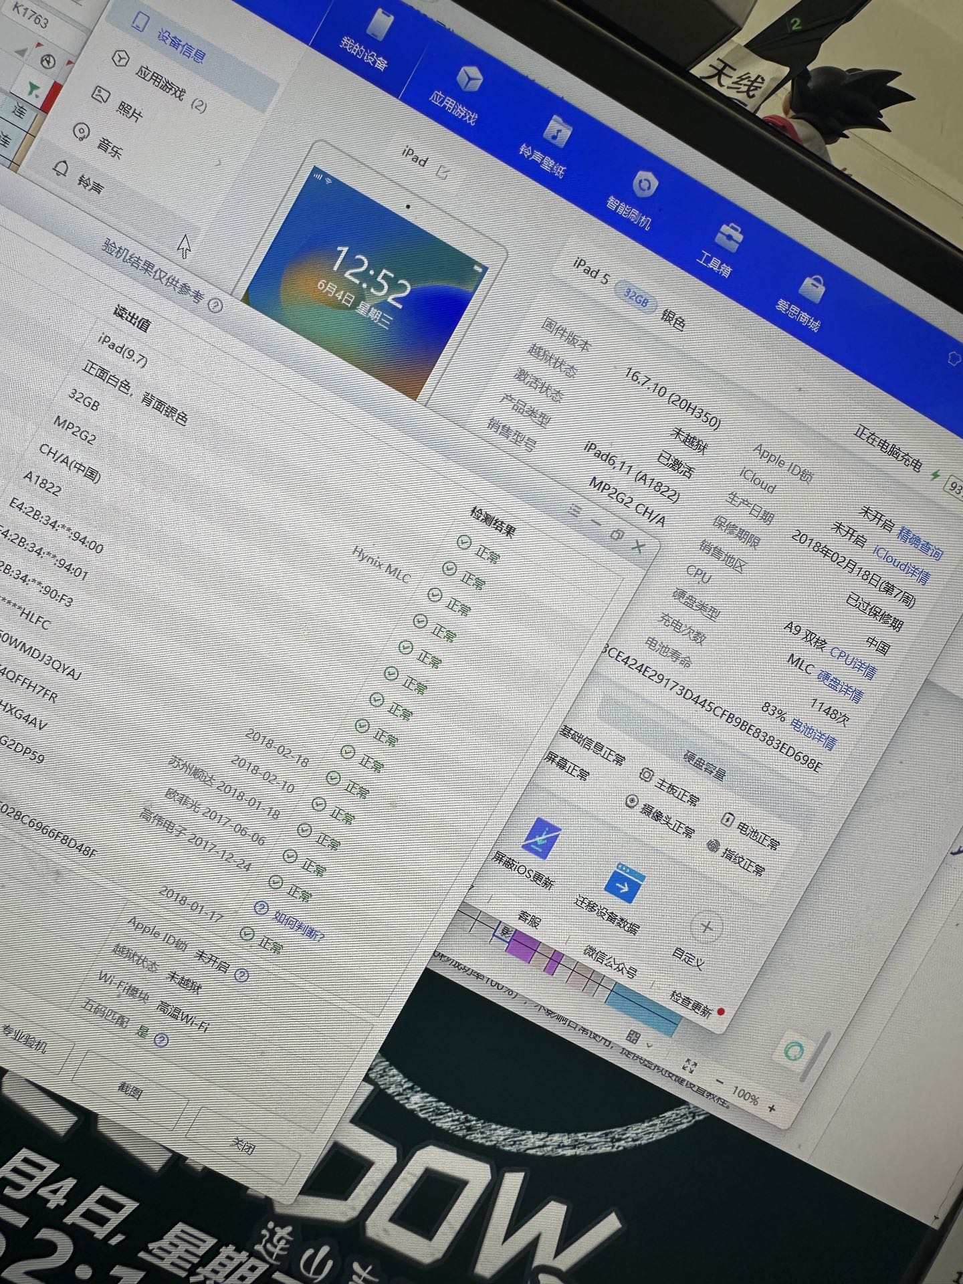Screen dimensions: 963x1284
Task: Click the help icon beside Apple ID锁 未开启
Action: point(242,976)
